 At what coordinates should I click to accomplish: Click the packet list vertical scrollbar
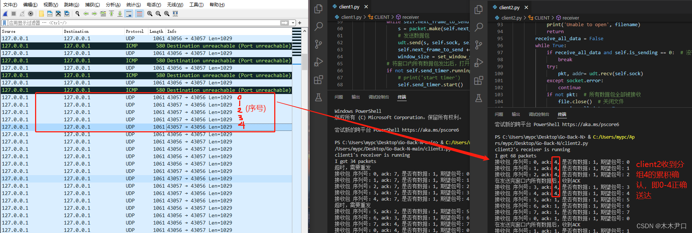pos(304,130)
